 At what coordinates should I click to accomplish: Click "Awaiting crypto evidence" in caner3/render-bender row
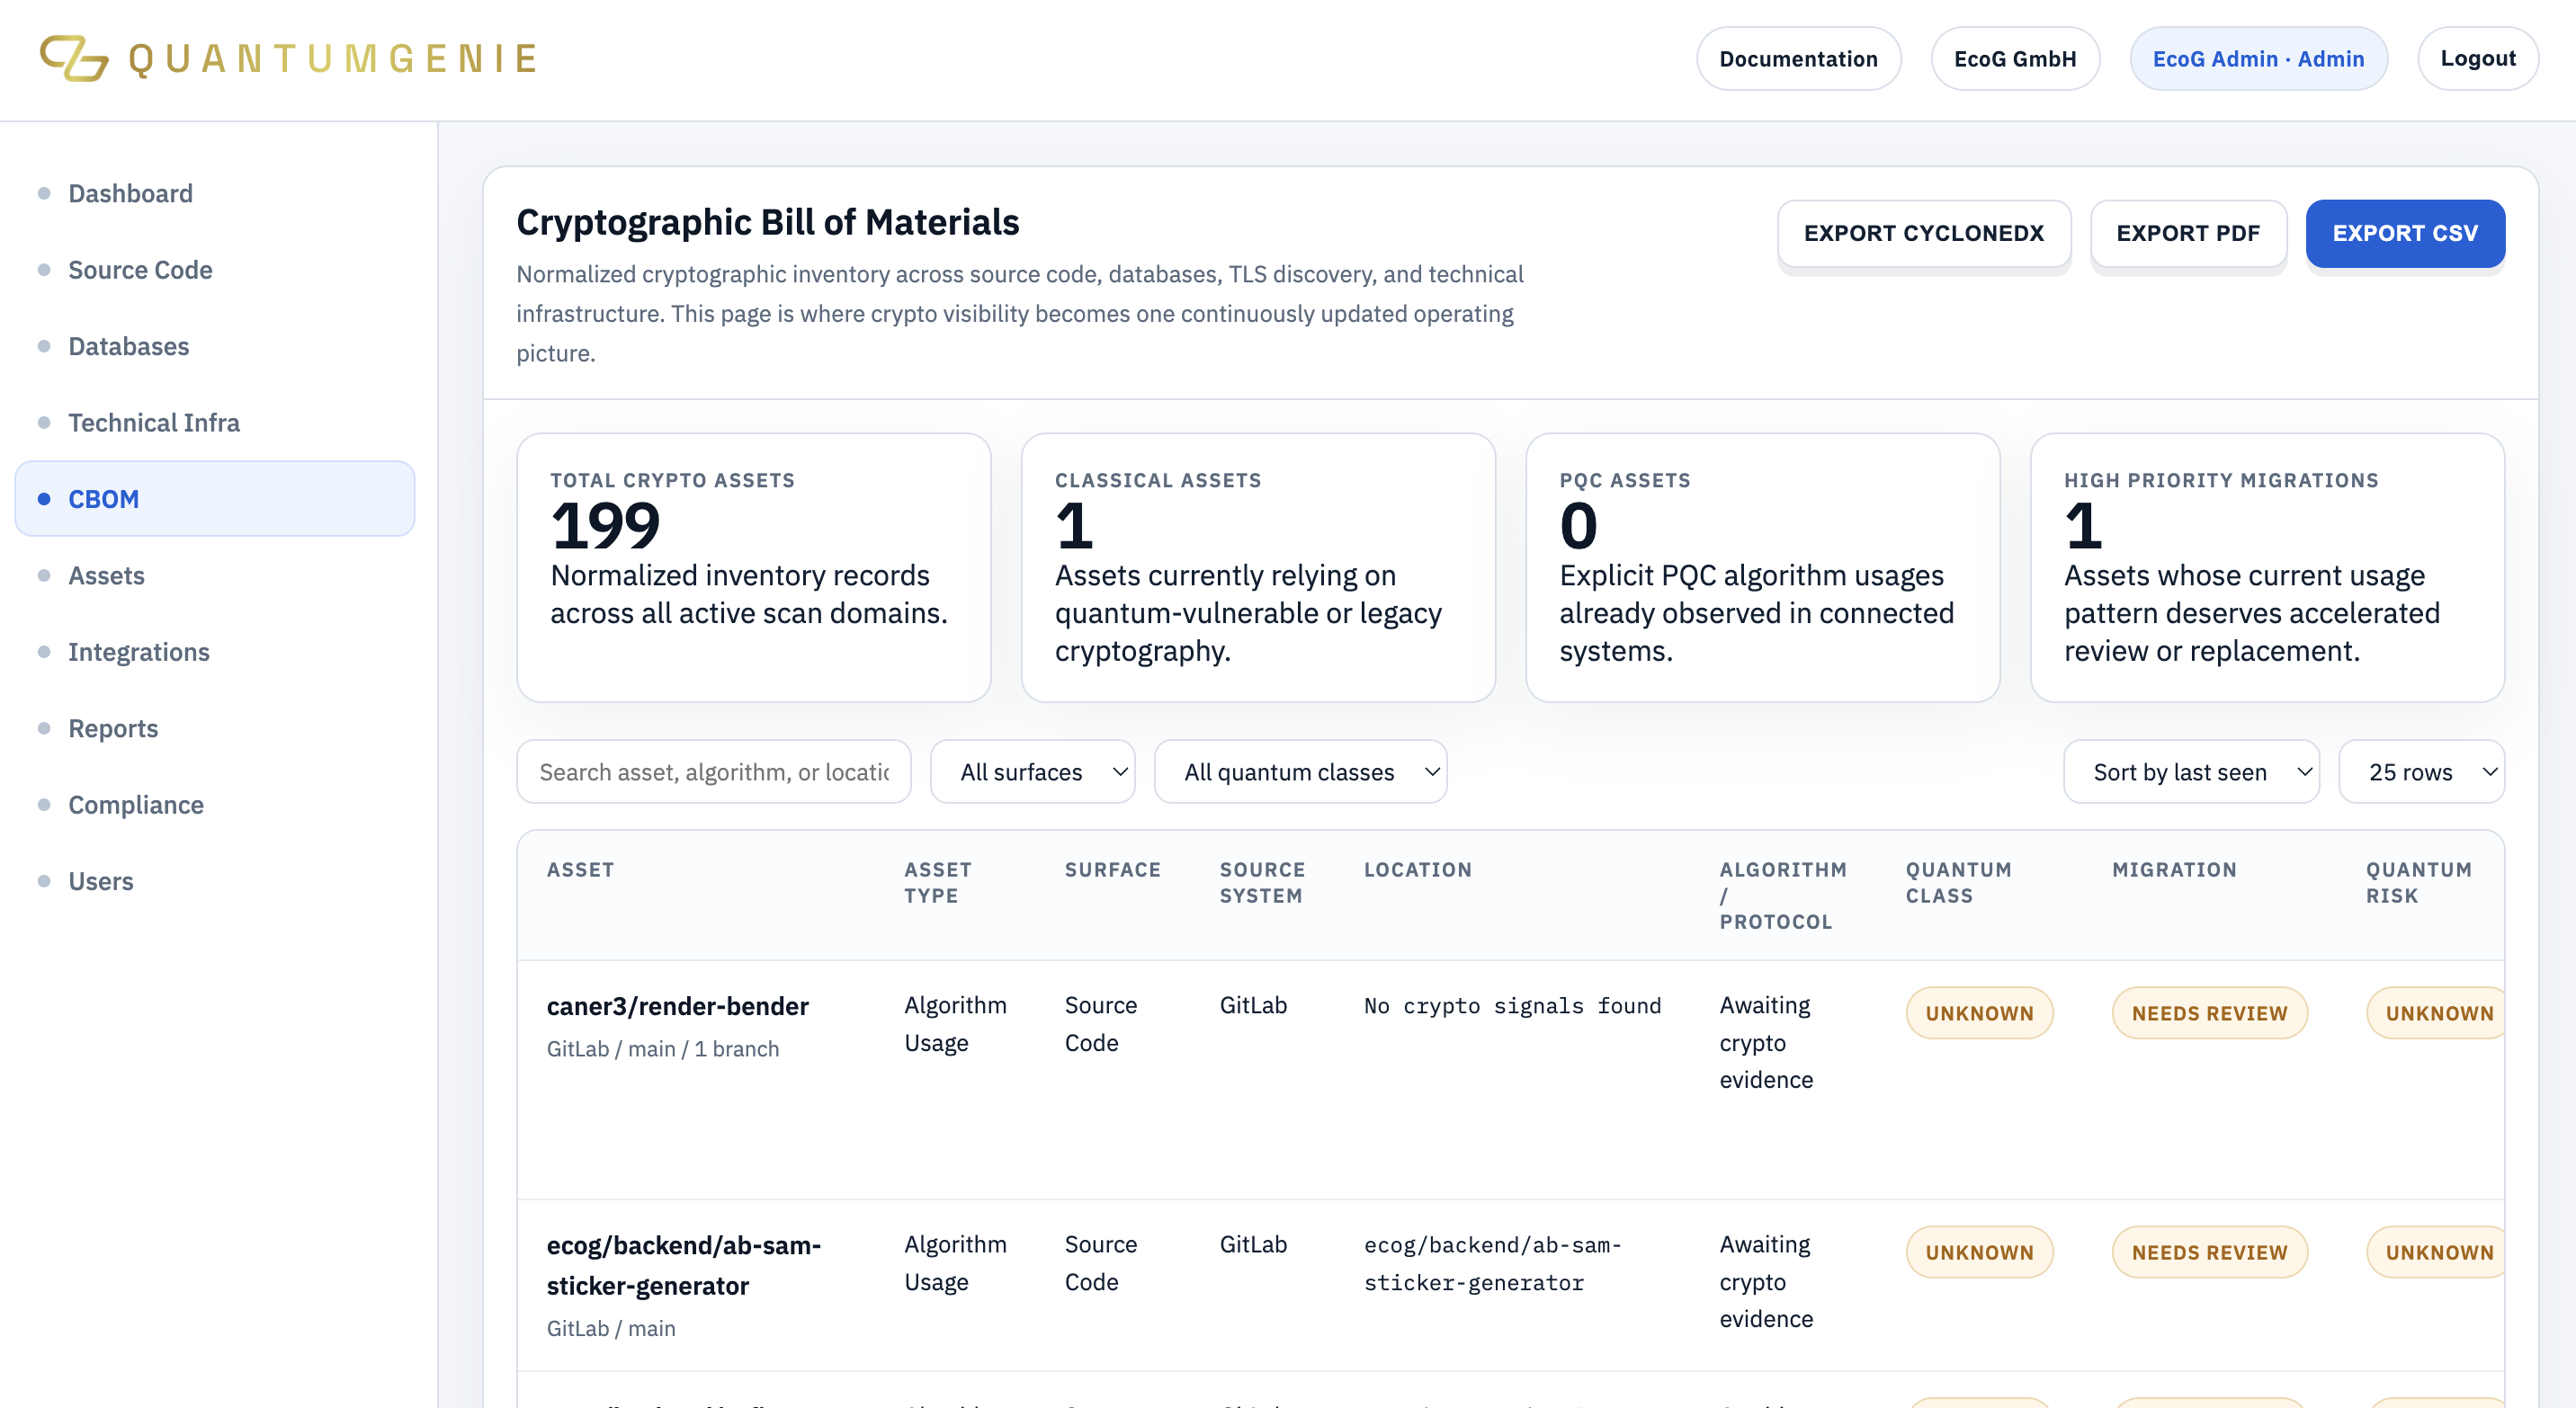click(x=1766, y=1042)
